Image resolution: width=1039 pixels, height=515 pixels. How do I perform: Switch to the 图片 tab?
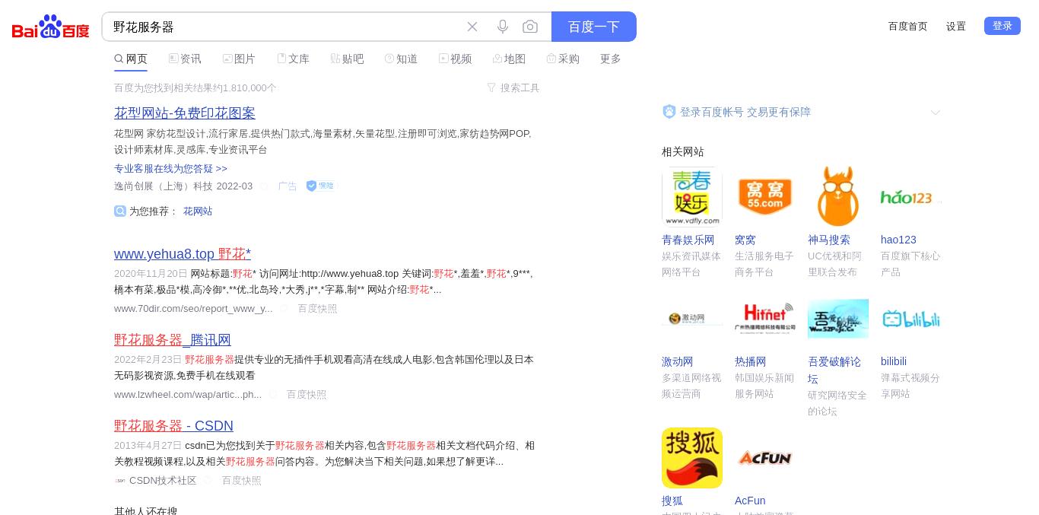(x=239, y=59)
